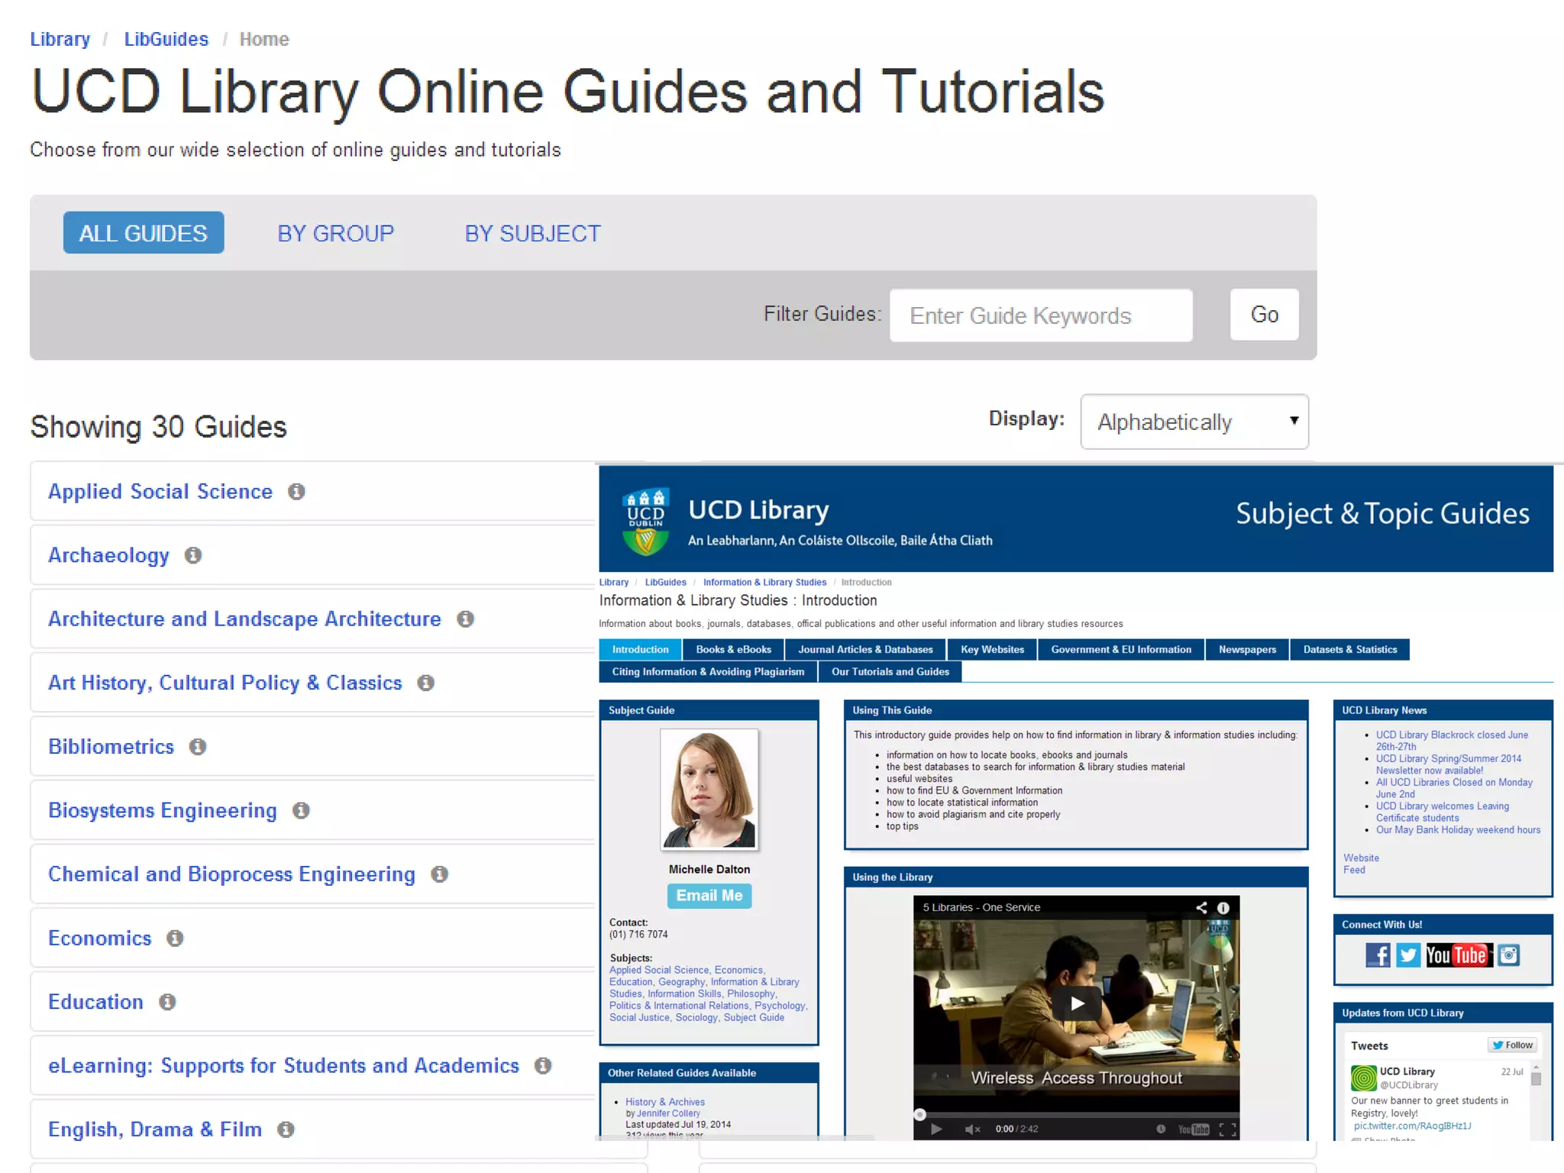Screen dimensions: 1564x1173
Task: Click the Email Me button
Action: pos(709,896)
